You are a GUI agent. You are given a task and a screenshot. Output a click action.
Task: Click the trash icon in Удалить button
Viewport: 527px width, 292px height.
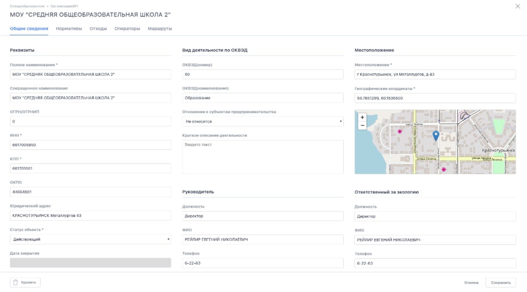[15, 282]
